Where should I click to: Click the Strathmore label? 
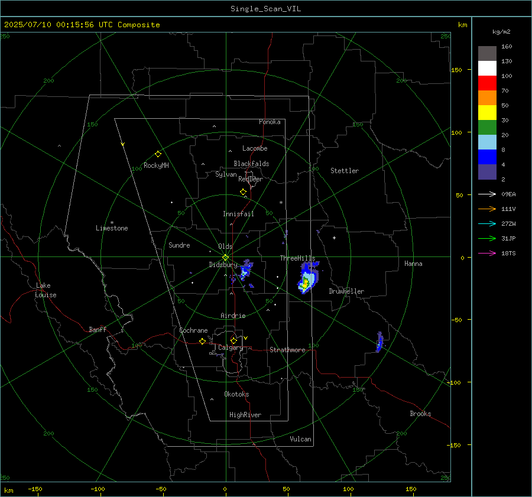coord(287,350)
